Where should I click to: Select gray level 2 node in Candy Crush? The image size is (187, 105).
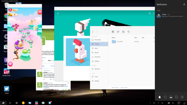(31, 42)
